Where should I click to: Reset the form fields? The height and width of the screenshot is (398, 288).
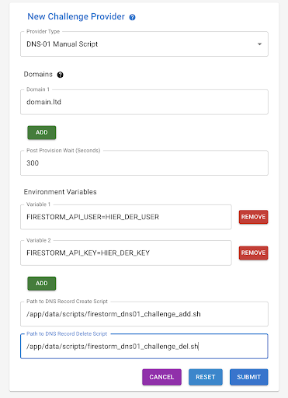pos(206,377)
